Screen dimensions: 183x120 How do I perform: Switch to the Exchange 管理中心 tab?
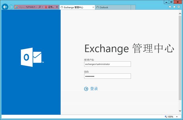pos(77,7)
